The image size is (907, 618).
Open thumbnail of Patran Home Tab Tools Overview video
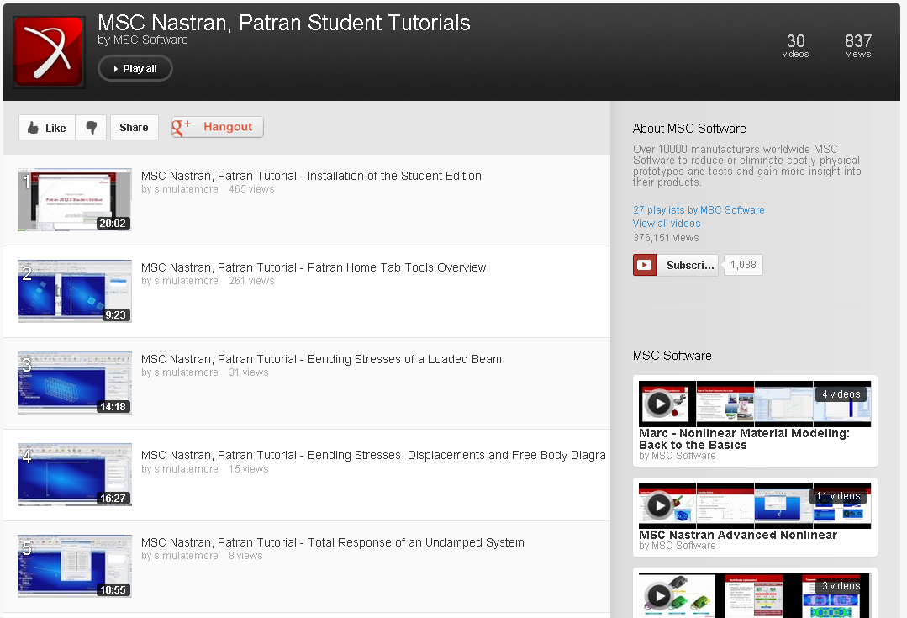pyautogui.click(x=75, y=291)
